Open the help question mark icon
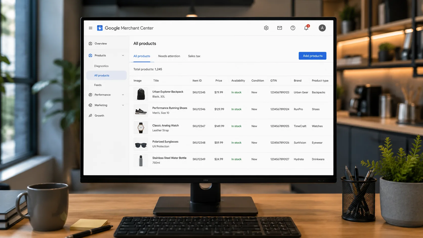The height and width of the screenshot is (238, 423). tap(293, 28)
